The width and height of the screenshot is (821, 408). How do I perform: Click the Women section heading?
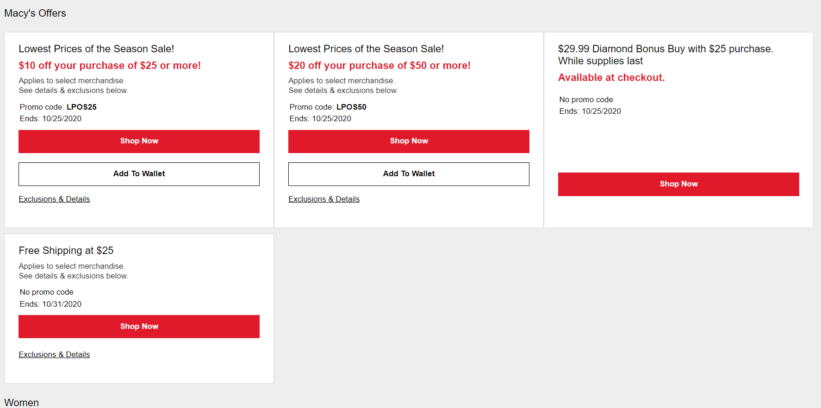point(22,402)
